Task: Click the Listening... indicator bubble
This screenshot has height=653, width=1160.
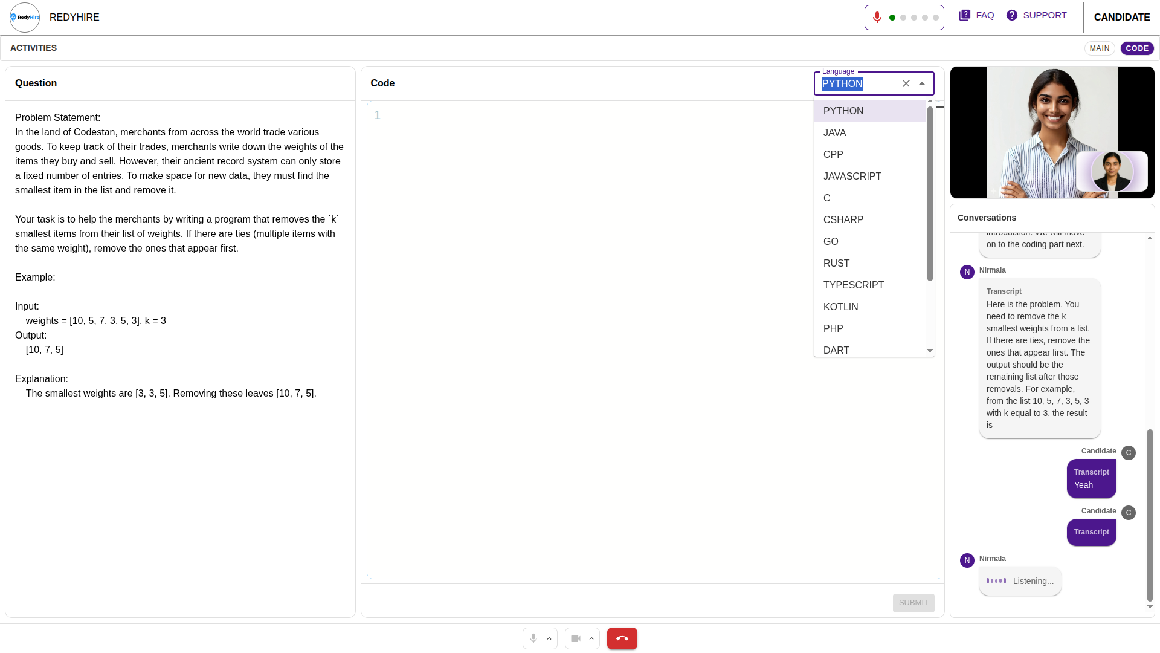Action: click(1020, 581)
